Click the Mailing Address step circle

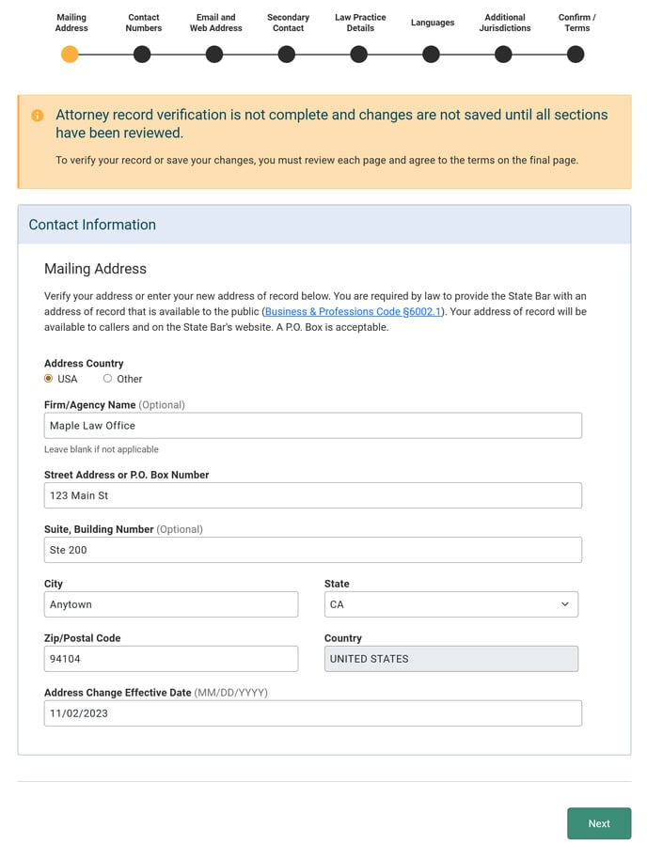pyautogui.click(x=70, y=55)
